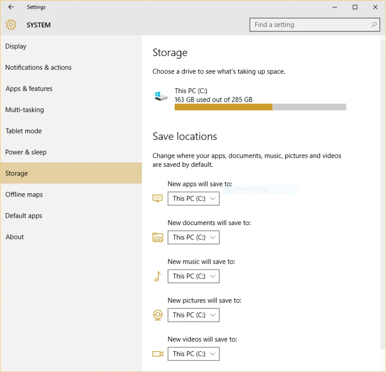The image size is (386, 372).
Task: Open the new videos save location dropdown
Action: pyautogui.click(x=193, y=354)
